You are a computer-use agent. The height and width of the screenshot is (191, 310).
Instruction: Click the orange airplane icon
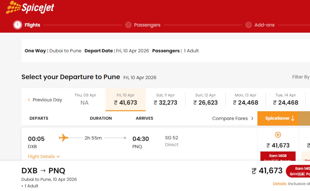pos(64,138)
